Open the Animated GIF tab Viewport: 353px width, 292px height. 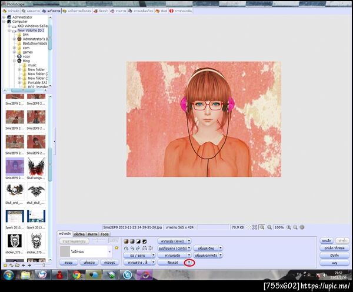[x=141, y=11]
